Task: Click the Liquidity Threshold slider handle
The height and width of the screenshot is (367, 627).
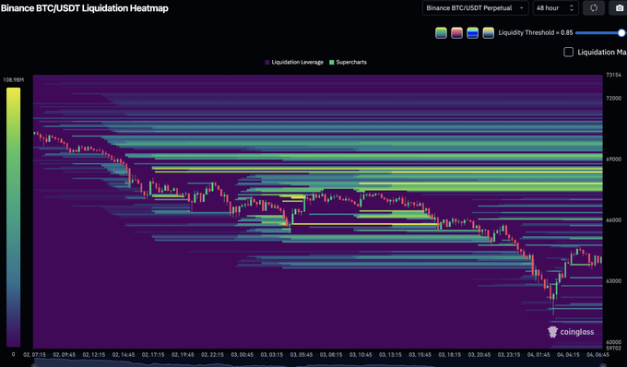Action: point(621,33)
